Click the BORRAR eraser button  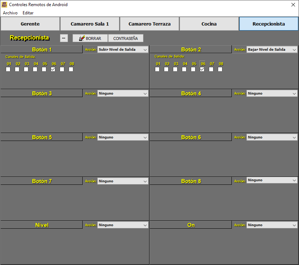[90, 38]
